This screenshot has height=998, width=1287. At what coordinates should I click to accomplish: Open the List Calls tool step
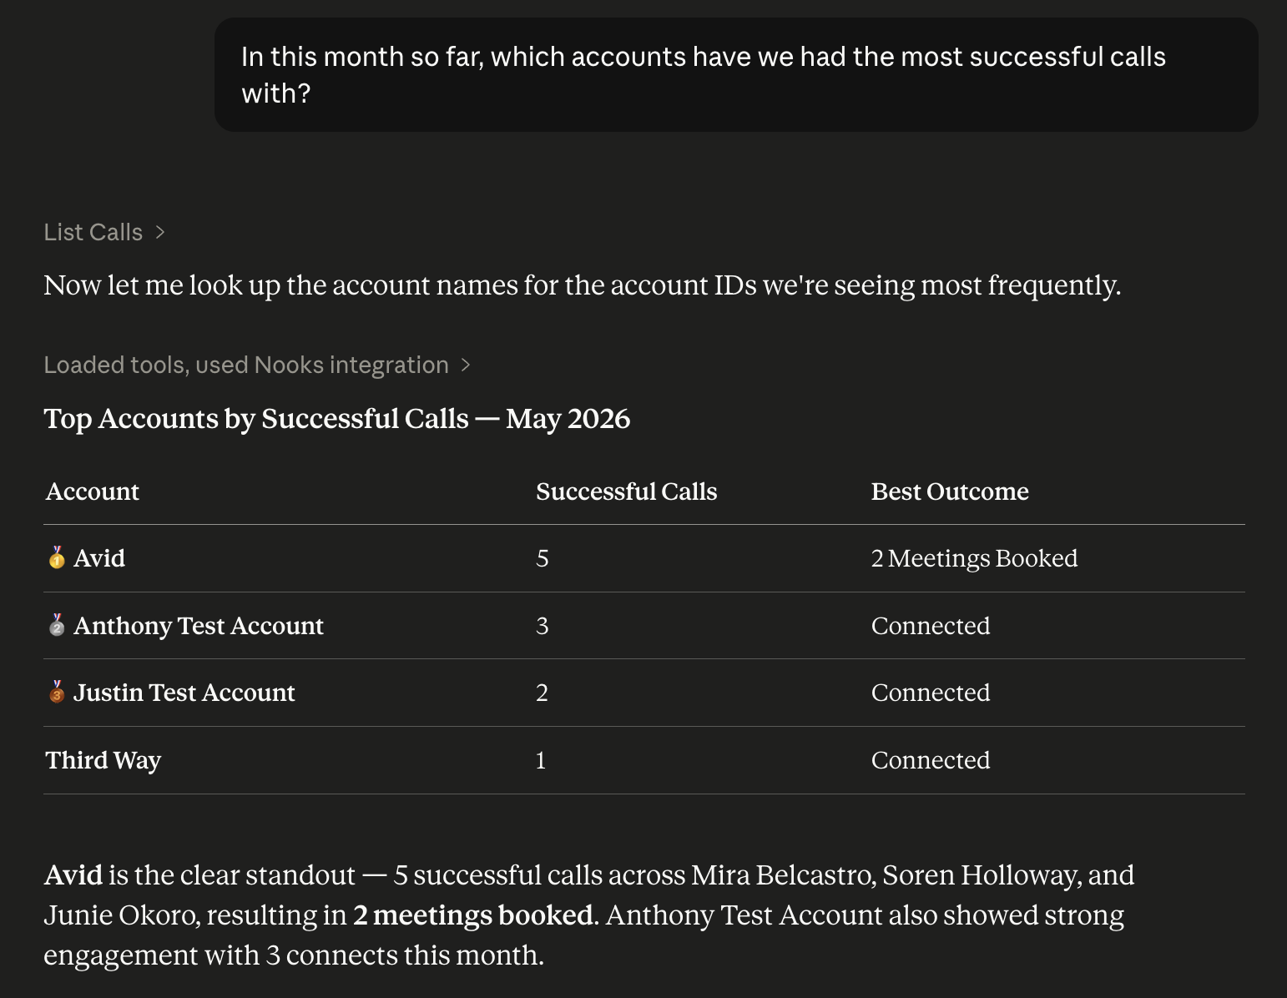pyautogui.click(x=93, y=232)
